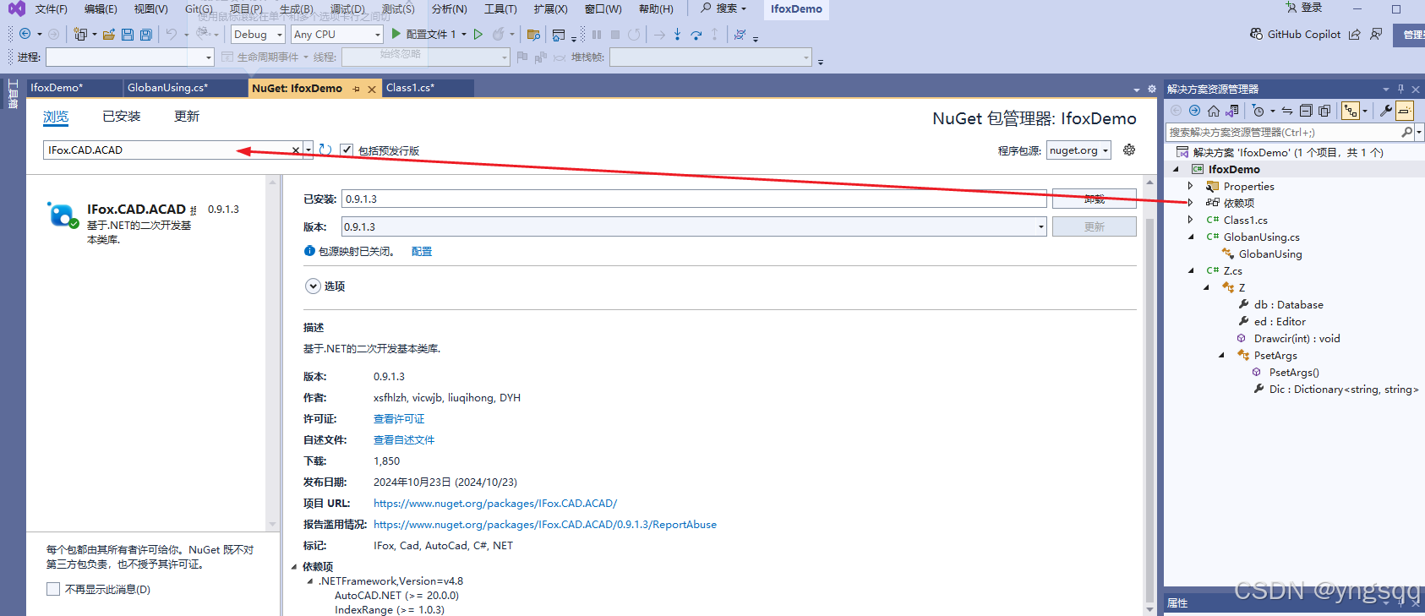Select dependencies node in Solution Explorer

click(1238, 203)
